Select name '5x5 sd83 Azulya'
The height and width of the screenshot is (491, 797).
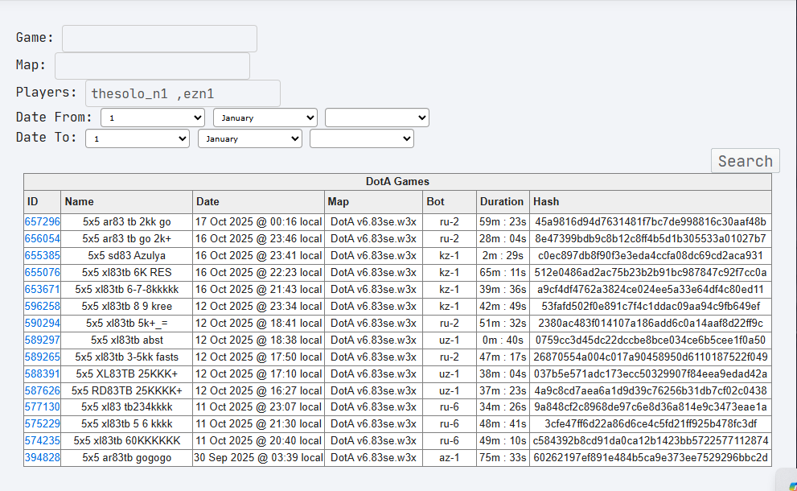click(x=126, y=255)
